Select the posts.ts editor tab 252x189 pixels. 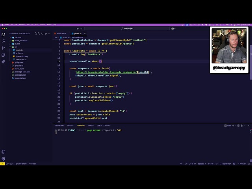78,33
